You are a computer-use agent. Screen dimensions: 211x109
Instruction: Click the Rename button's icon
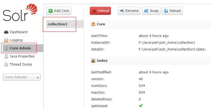click(x=122, y=11)
